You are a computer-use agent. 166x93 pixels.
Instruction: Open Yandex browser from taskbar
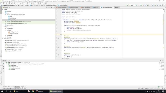pos(29,91)
